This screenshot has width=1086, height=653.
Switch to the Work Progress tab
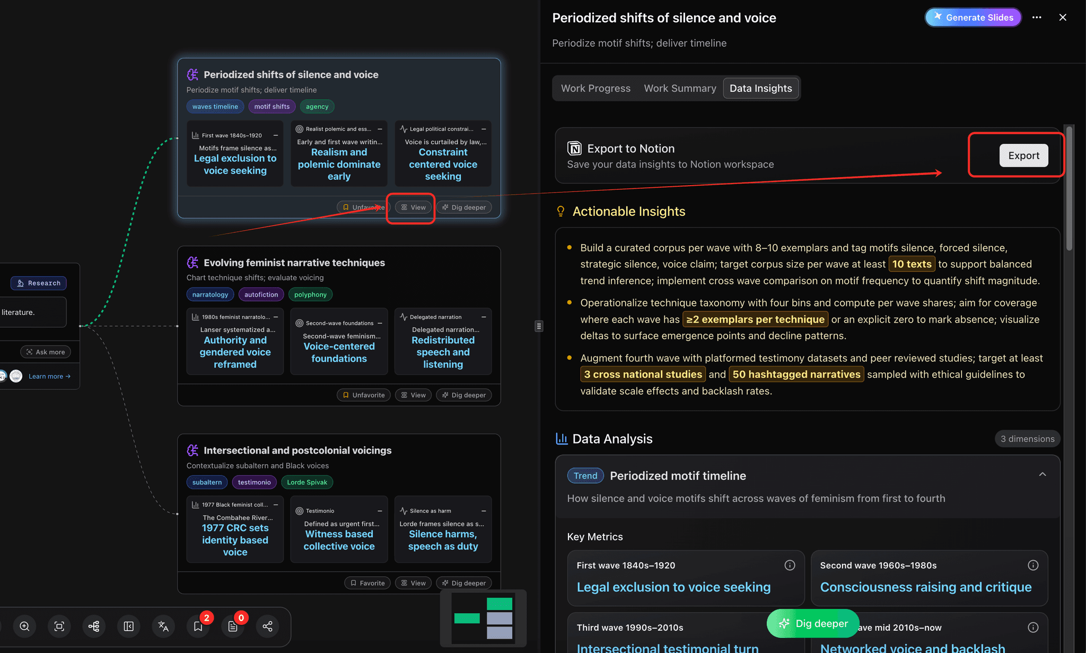pos(595,88)
